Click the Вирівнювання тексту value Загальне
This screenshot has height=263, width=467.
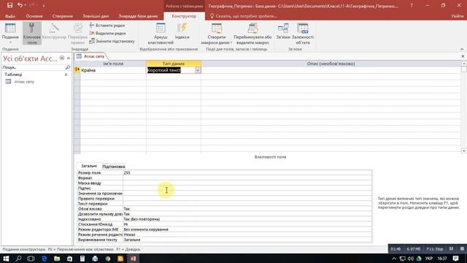[247, 240]
